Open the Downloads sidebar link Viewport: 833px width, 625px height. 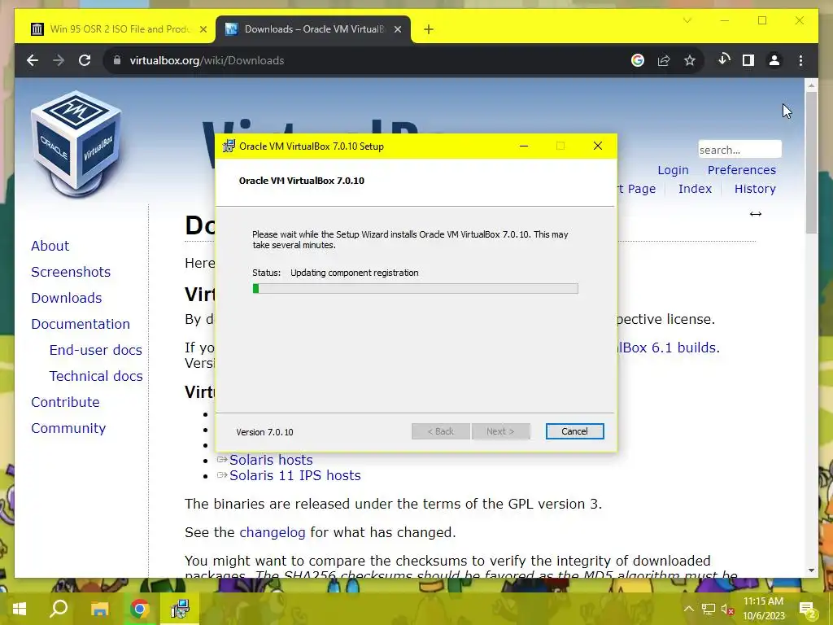tap(67, 298)
